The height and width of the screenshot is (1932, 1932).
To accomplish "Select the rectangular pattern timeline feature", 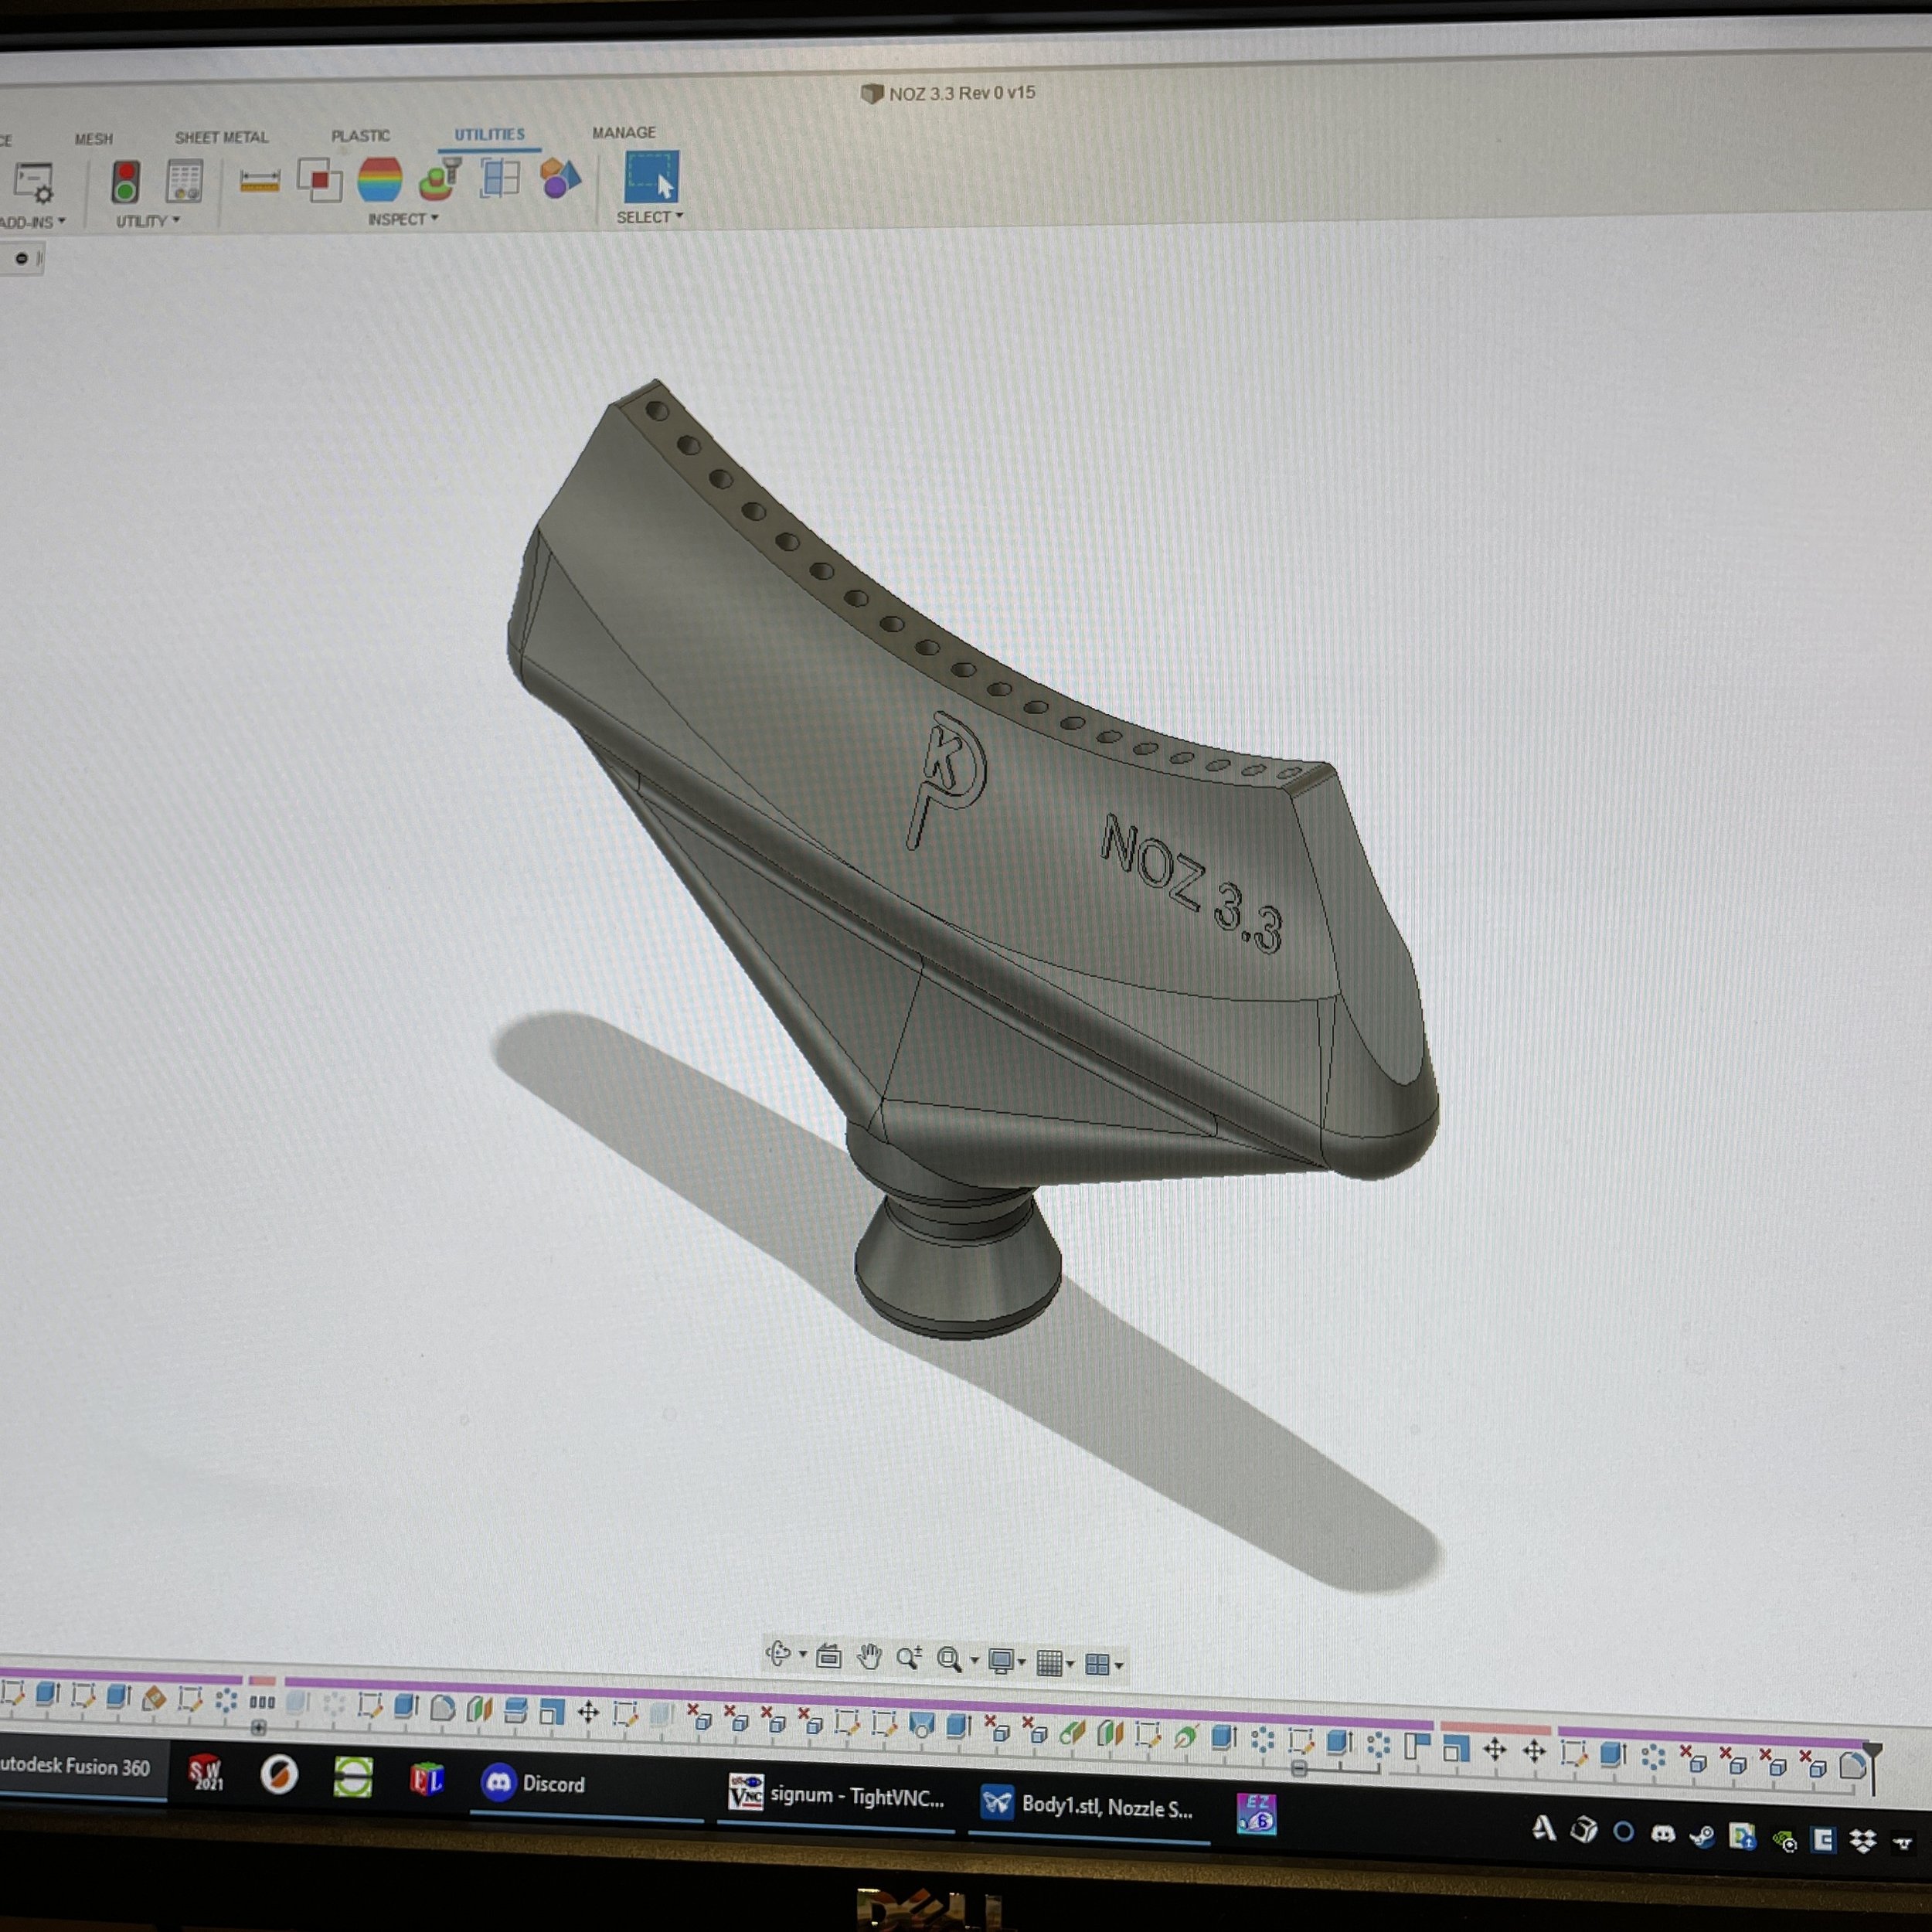I will [x=262, y=1702].
